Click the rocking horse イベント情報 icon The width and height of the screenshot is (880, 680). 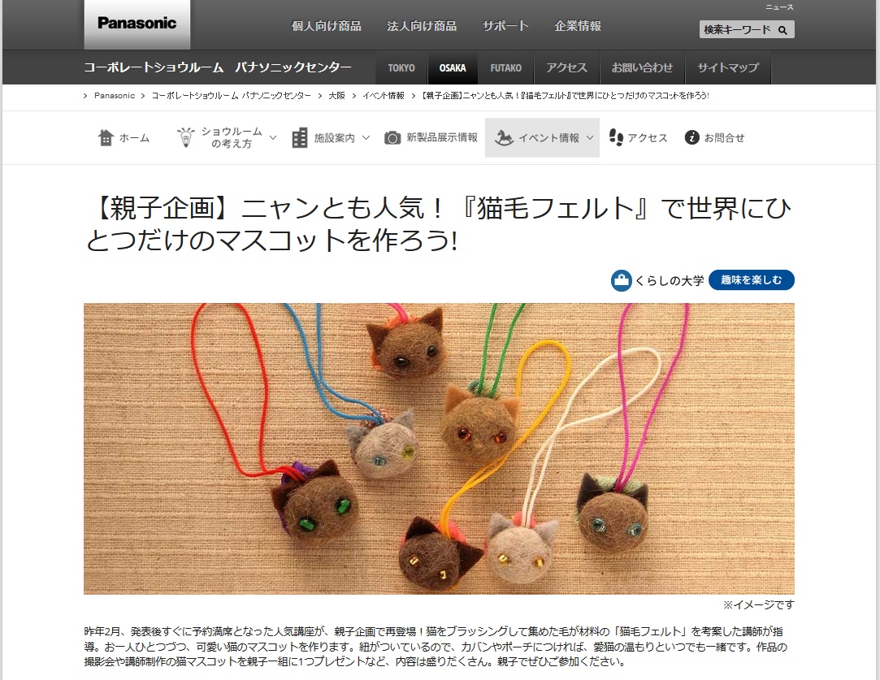click(504, 137)
